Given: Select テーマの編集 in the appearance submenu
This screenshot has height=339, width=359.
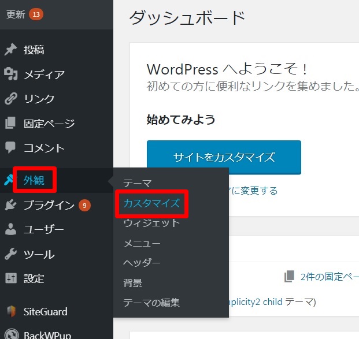Looking at the screenshot, I should 151,303.
